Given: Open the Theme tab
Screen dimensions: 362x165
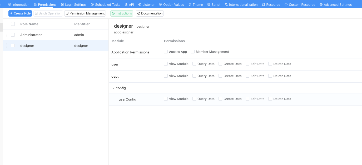Looking at the screenshot, I should [x=195, y=4].
